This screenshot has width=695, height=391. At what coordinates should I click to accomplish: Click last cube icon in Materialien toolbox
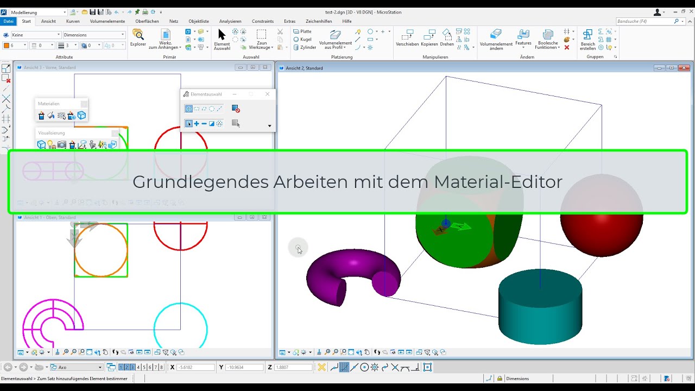point(81,115)
